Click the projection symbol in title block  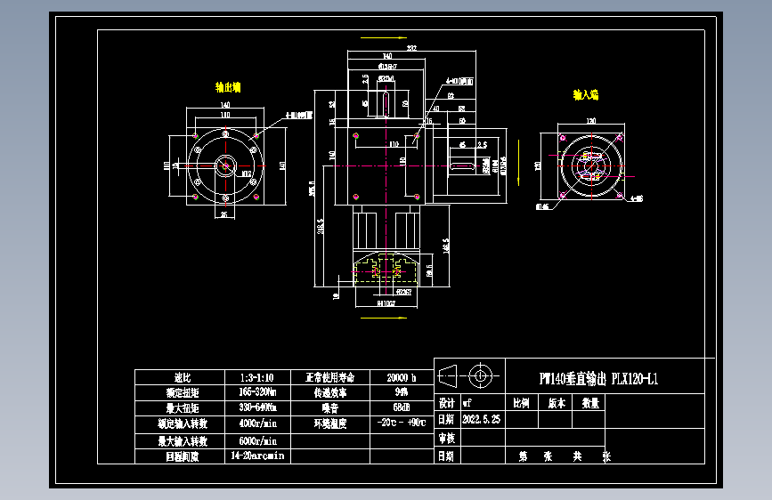pyautogui.click(x=468, y=376)
